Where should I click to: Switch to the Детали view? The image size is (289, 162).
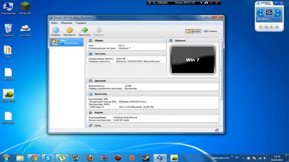[x=193, y=31]
